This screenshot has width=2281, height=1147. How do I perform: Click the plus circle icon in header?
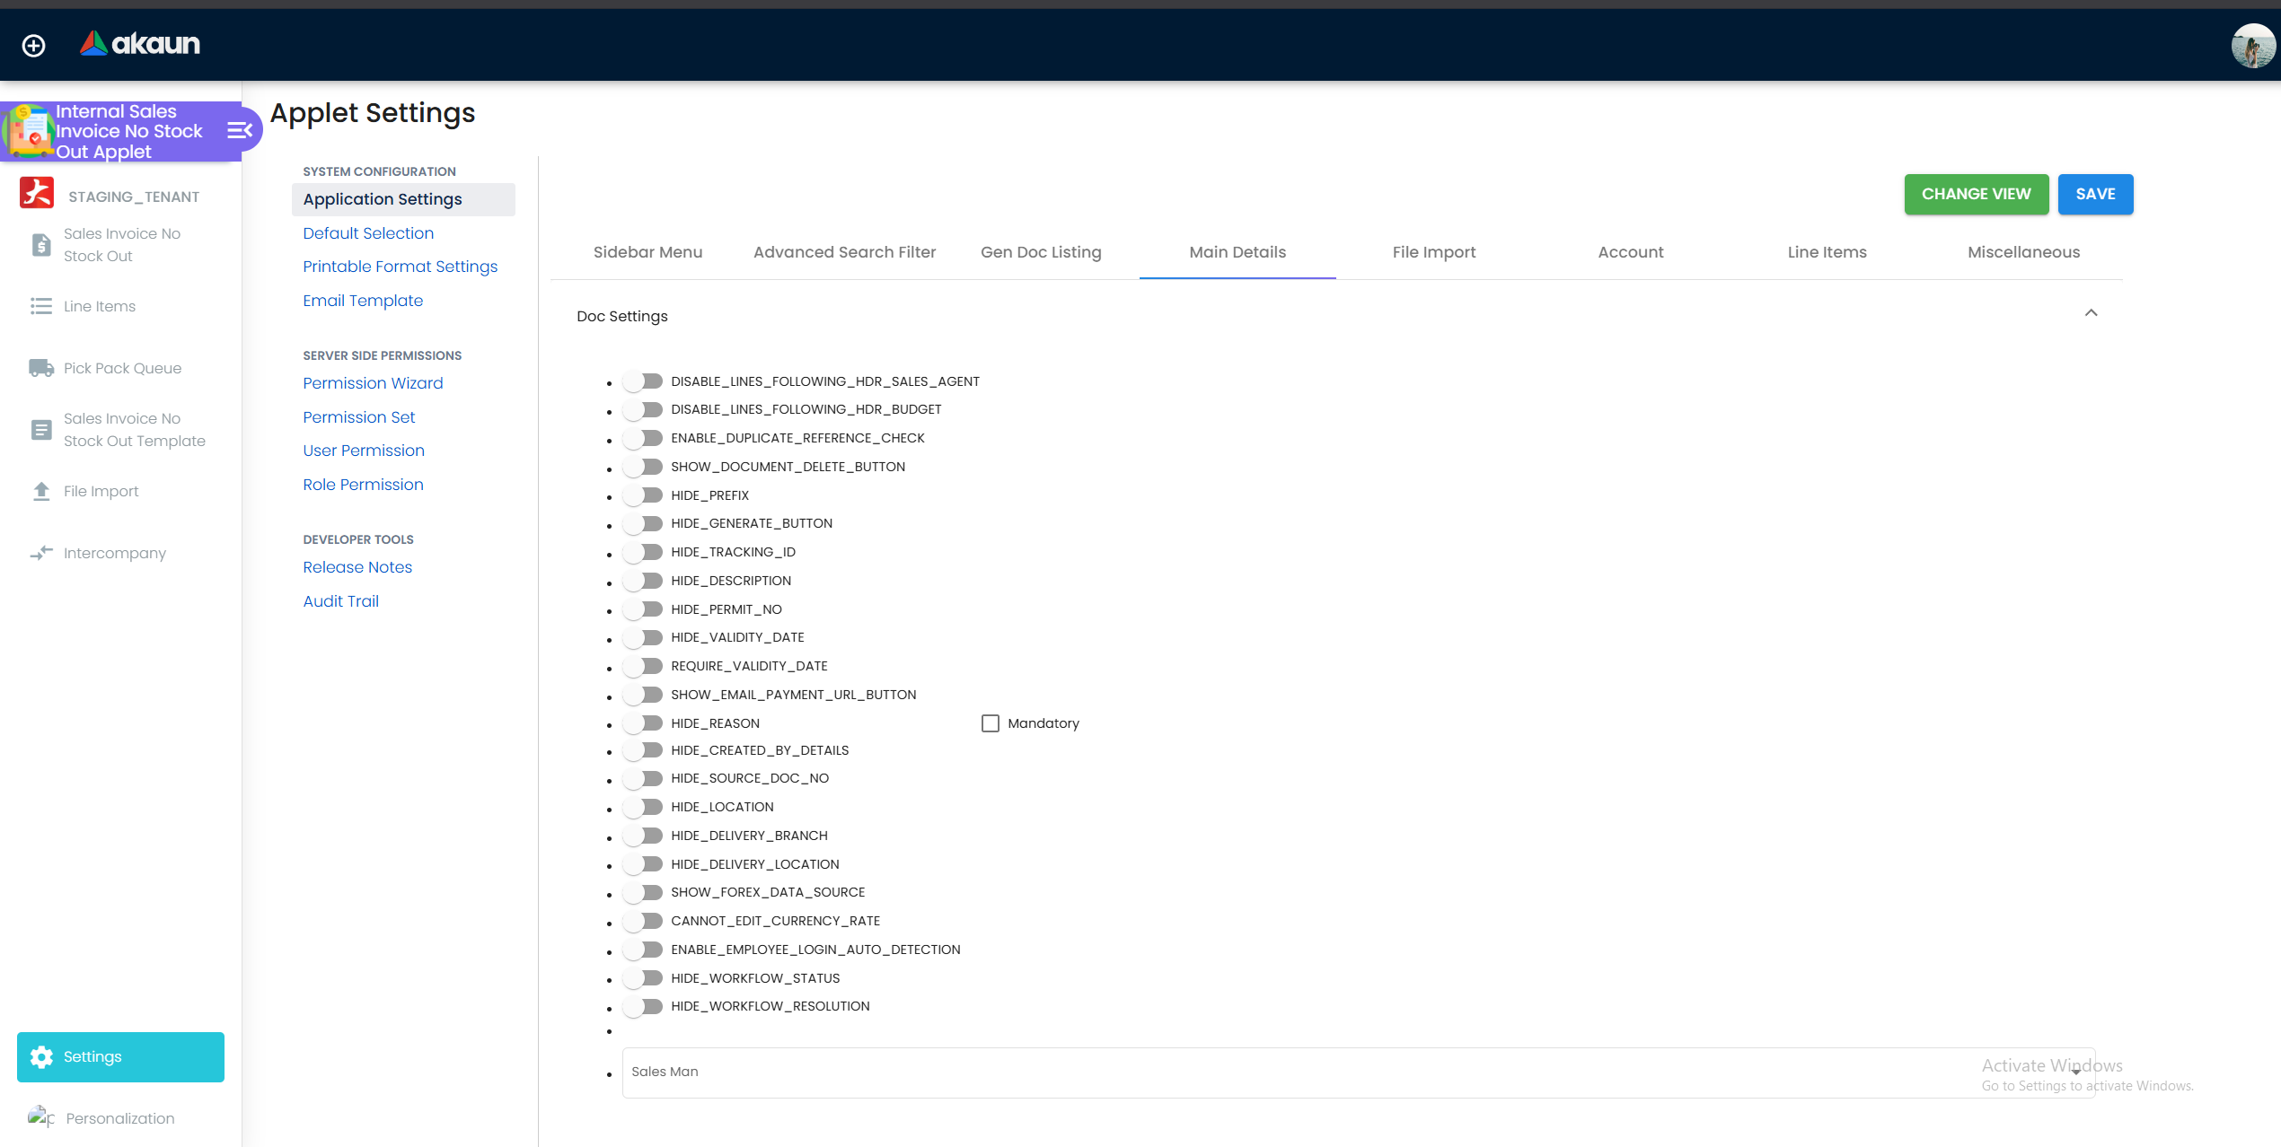click(33, 45)
